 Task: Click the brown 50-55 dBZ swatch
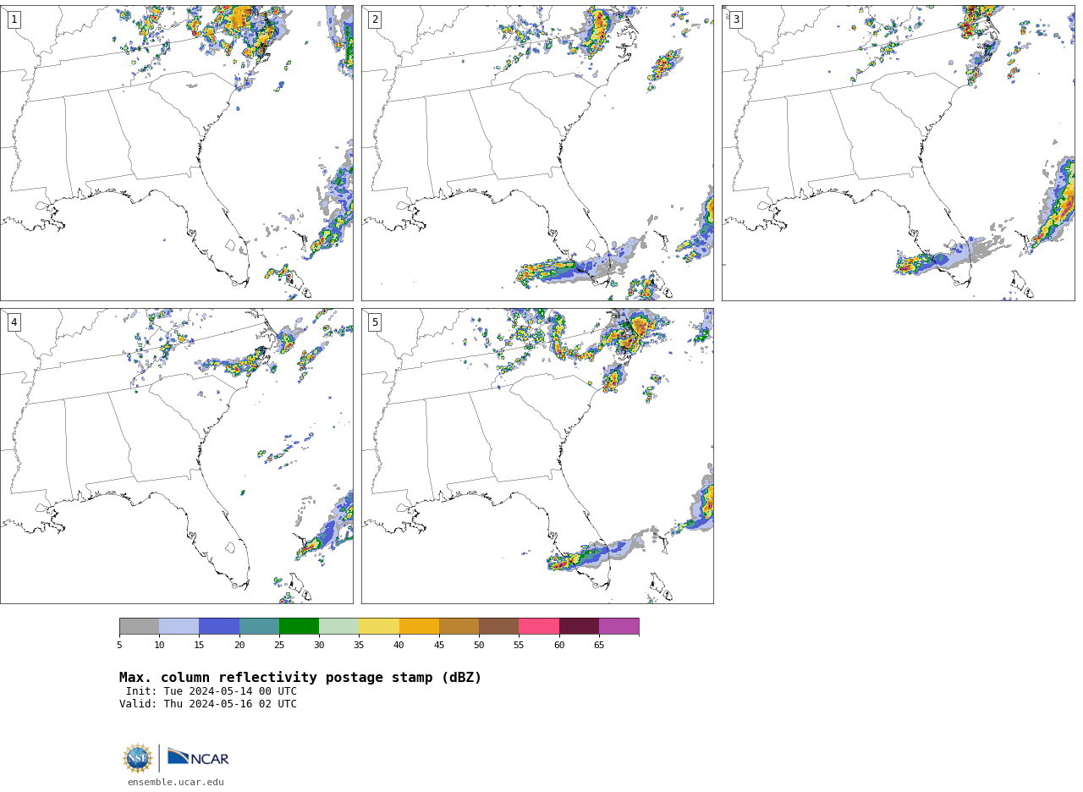(498, 626)
